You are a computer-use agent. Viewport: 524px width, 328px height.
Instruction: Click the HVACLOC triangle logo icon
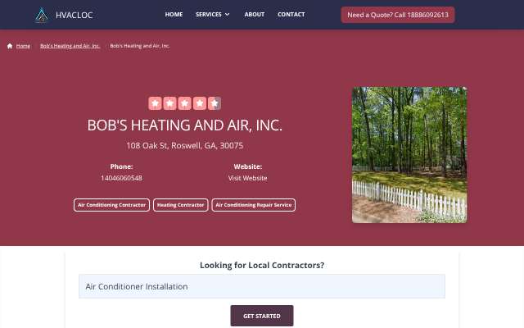click(42, 15)
